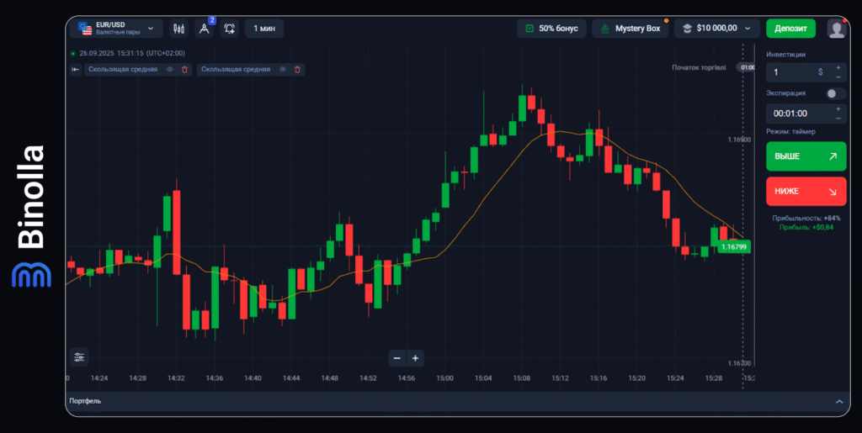Toggle visibility of second Скользящая средняя
This screenshot has width=862, height=433.
point(283,70)
